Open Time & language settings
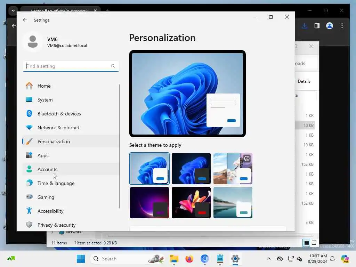Image resolution: width=356 pixels, height=267 pixels. pyautogui.click(x=71, y=183)
